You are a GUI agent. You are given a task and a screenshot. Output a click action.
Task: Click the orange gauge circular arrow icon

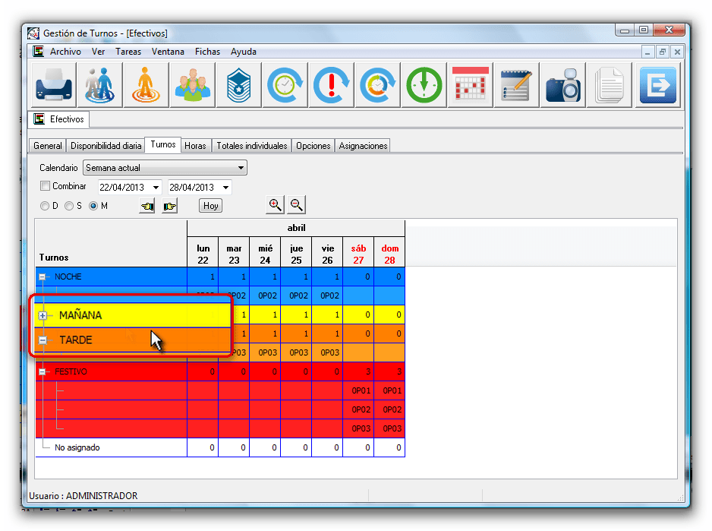point(378,85)
